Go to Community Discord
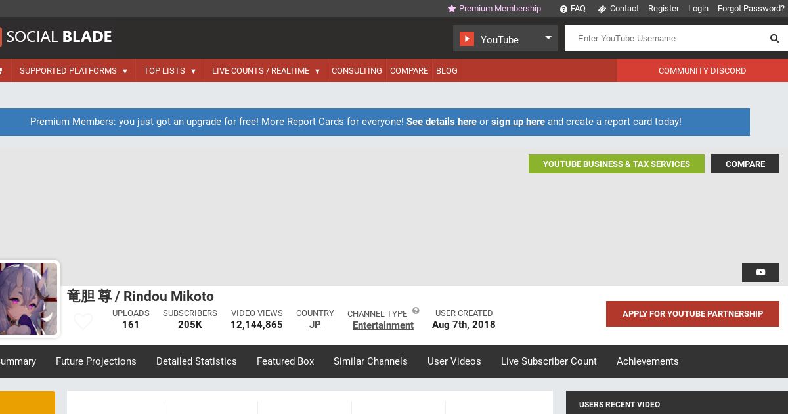 tap(702, 71)
